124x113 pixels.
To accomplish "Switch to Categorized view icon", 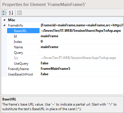I will (5, 13).
